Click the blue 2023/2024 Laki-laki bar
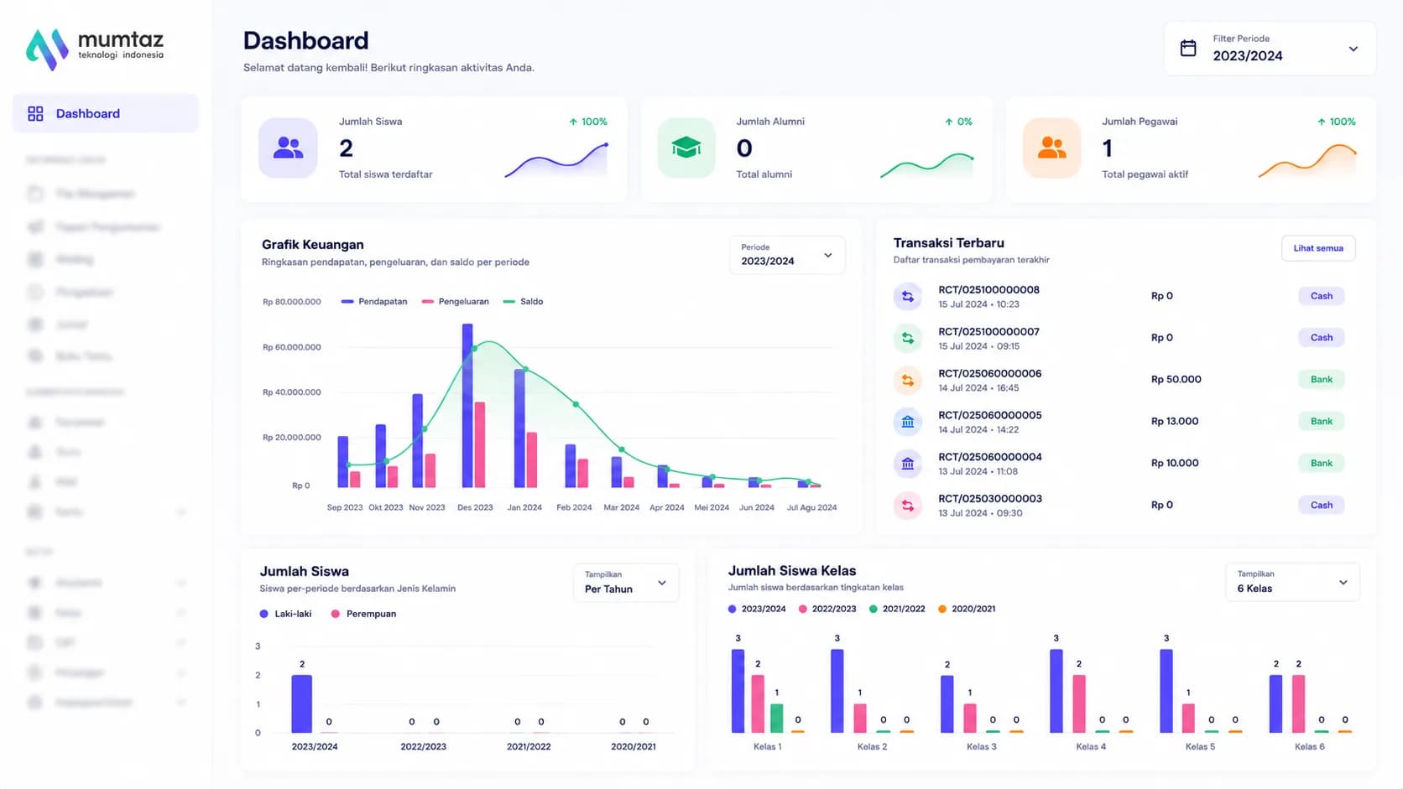Viewport: 1403px width, 789px height. 302,704
